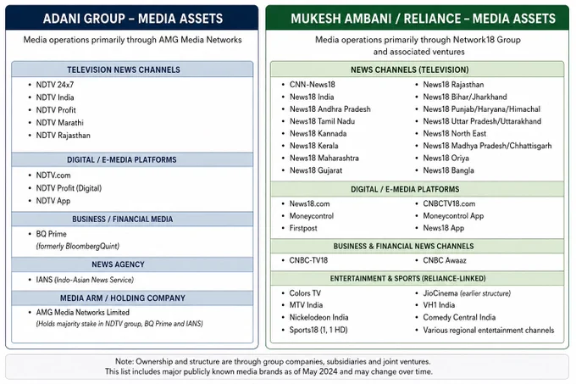Click the News18 Madhya Pradesh/Chhattisgarh entry
This screenshot has height=384, width=576.
(487, 146)
